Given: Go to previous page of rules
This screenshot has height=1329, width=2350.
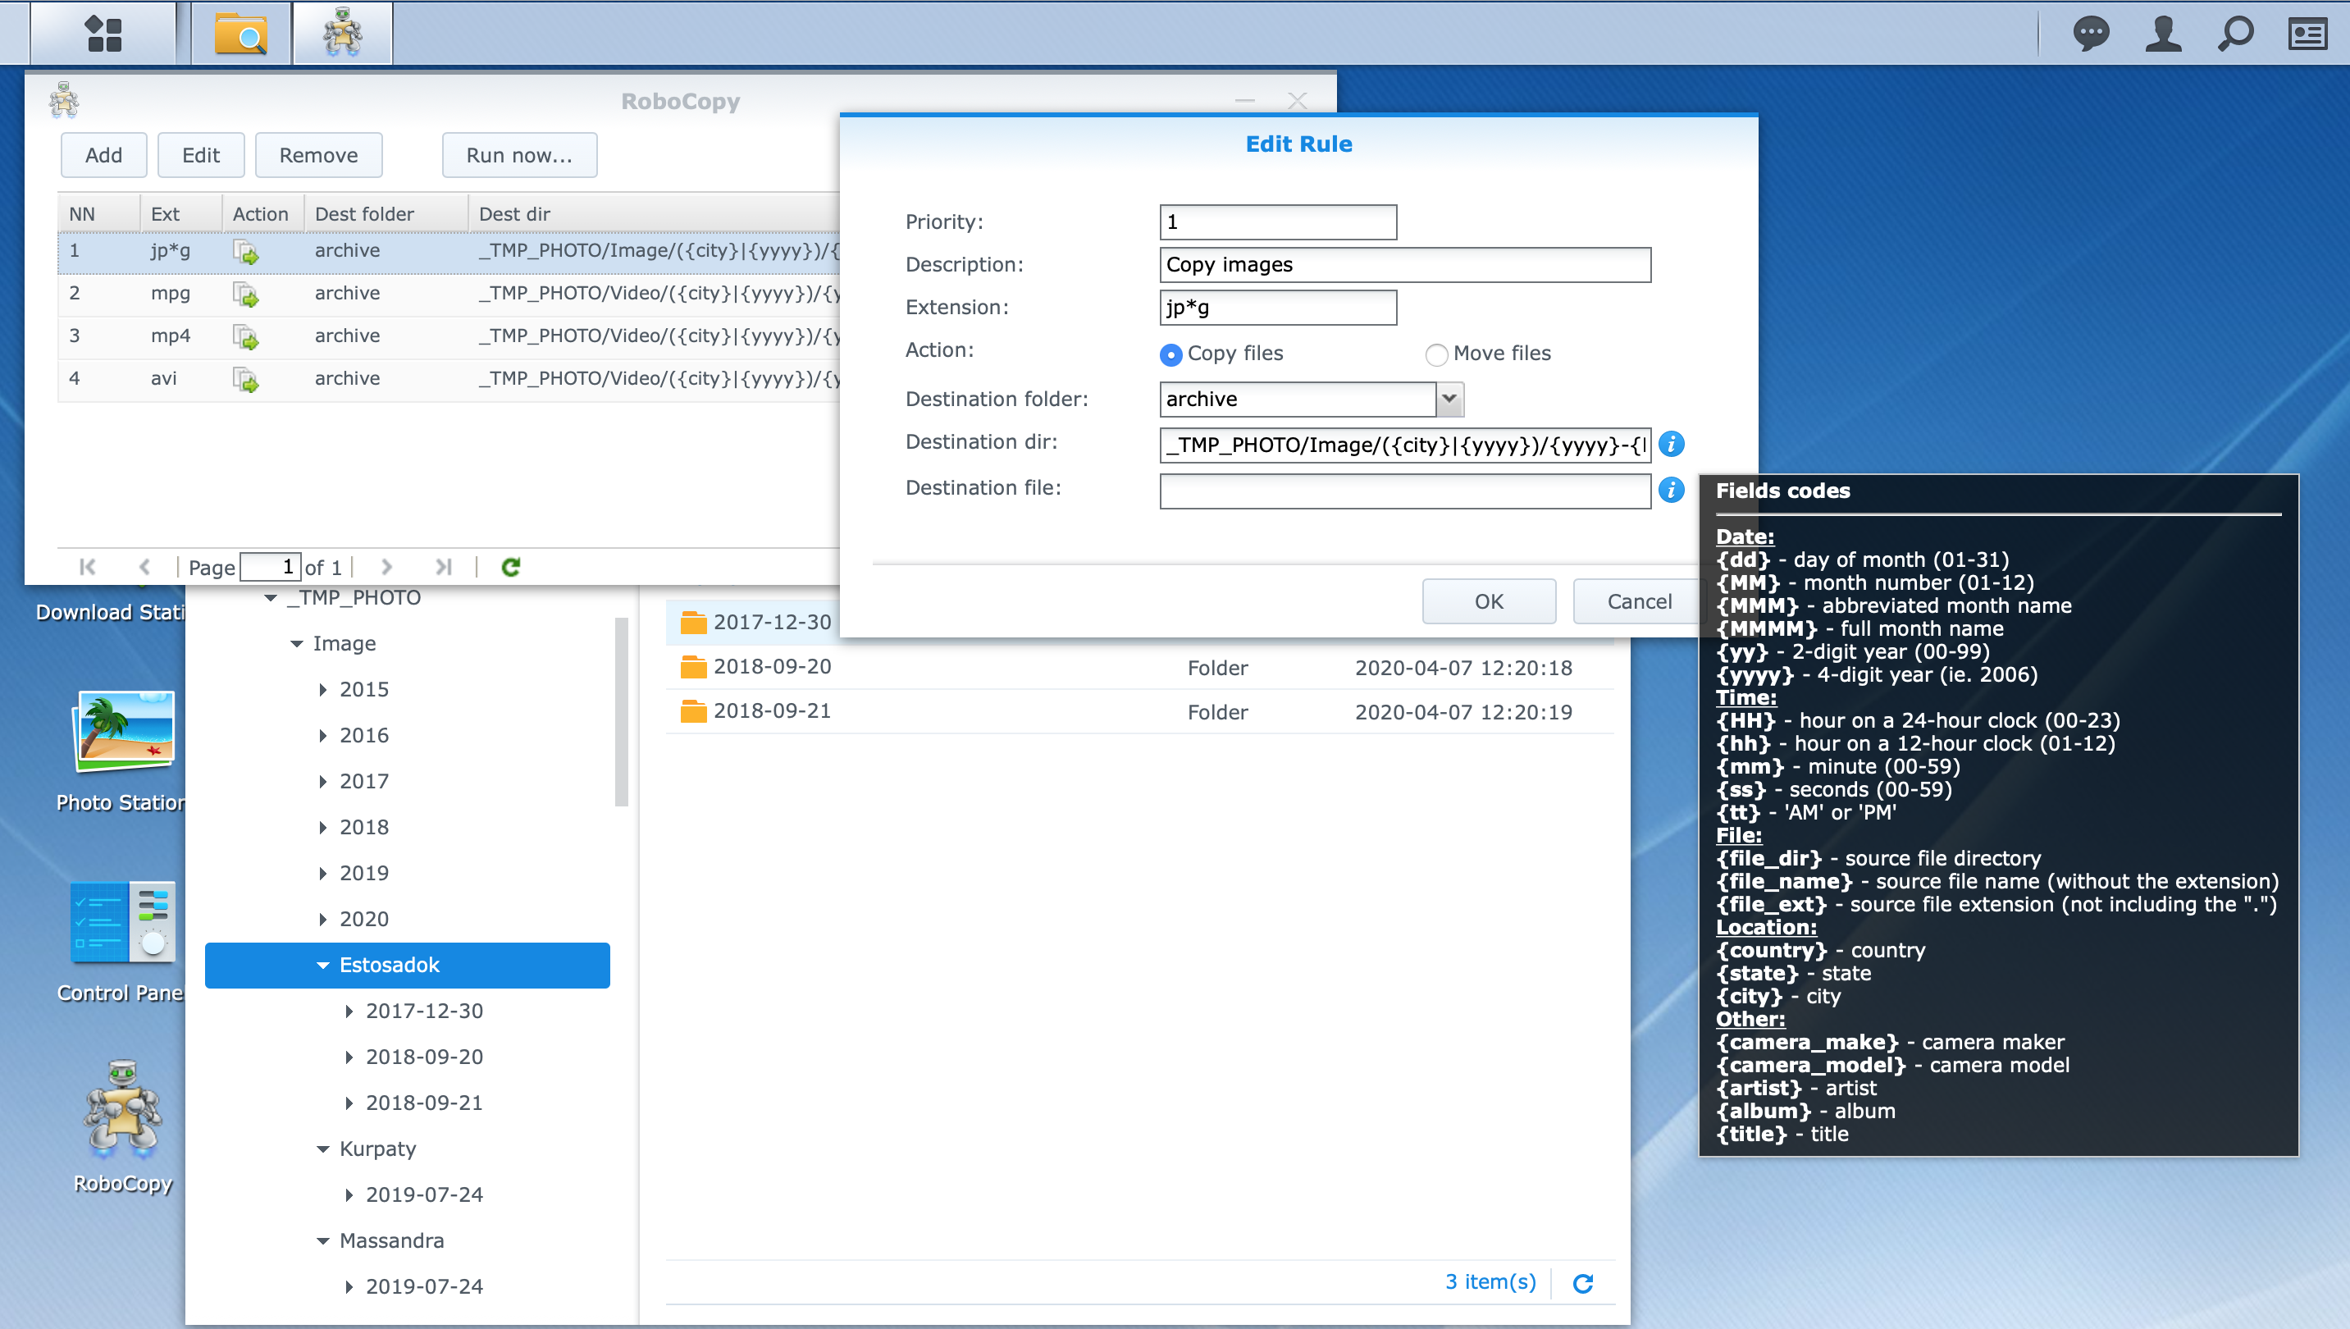Looking at the screenshot, I should coord(144,567).
